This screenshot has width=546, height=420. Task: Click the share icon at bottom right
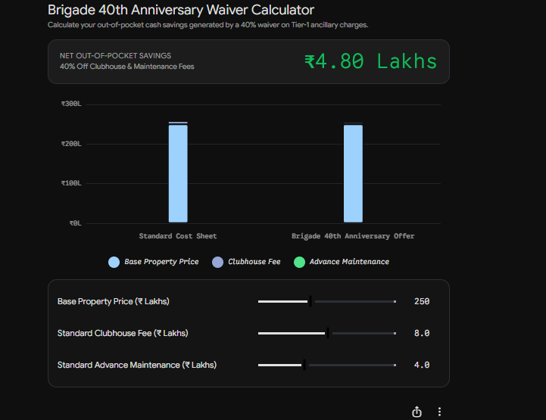tap(417, 412)
